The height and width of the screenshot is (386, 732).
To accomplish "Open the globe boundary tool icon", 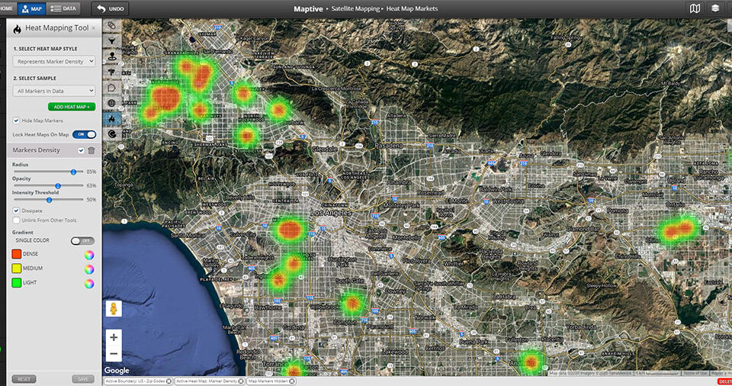I will coord(113,103).
